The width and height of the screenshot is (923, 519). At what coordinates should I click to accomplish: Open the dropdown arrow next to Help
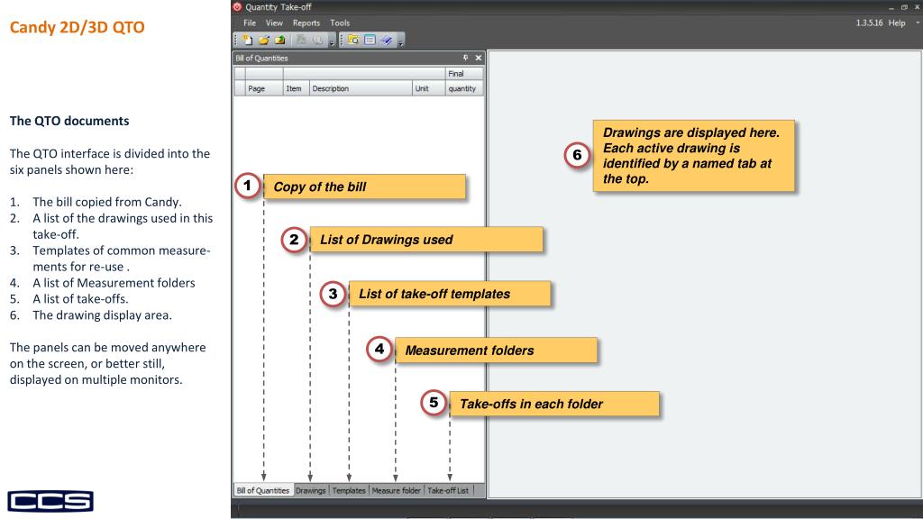click(917, 23)
